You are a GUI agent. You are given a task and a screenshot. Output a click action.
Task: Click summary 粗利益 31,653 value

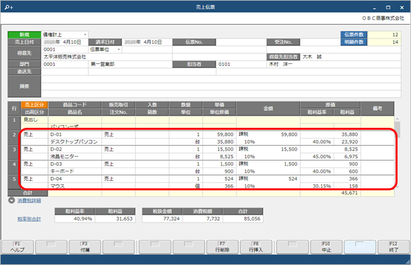point(115,219)
